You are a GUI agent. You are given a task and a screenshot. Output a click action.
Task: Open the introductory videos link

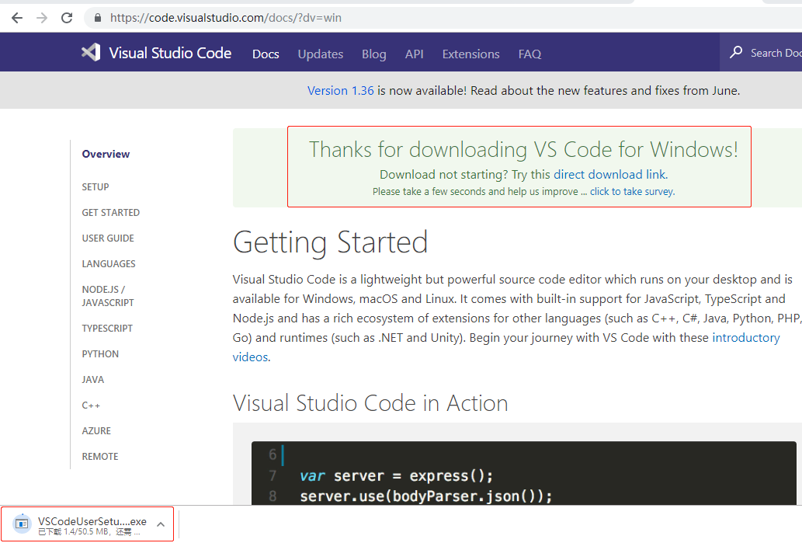[506, 347]
